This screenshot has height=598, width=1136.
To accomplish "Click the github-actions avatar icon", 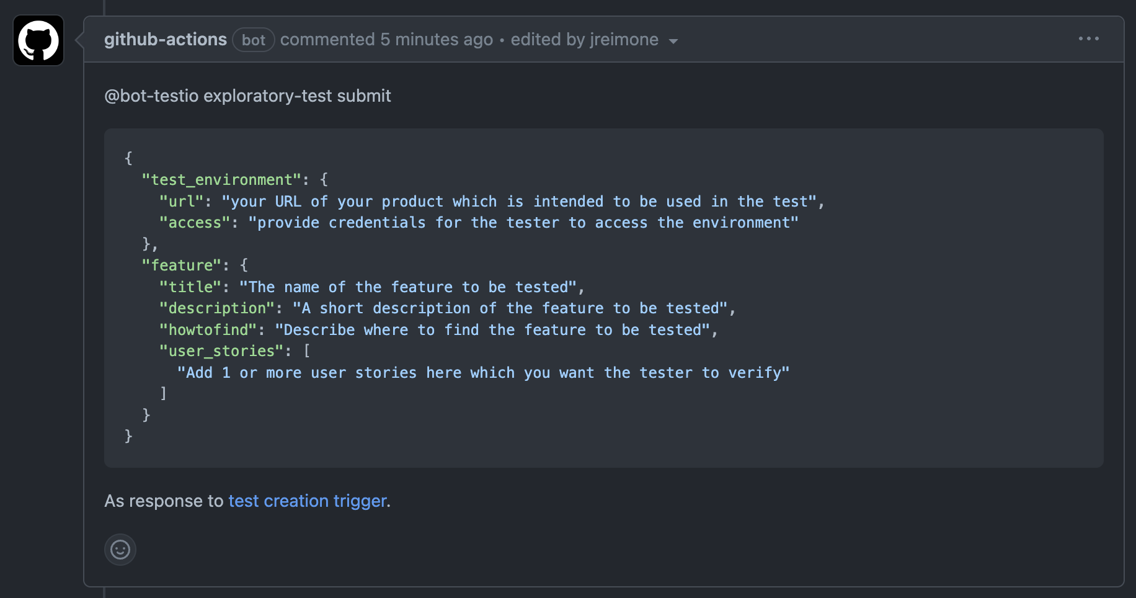I will point(38,40).
